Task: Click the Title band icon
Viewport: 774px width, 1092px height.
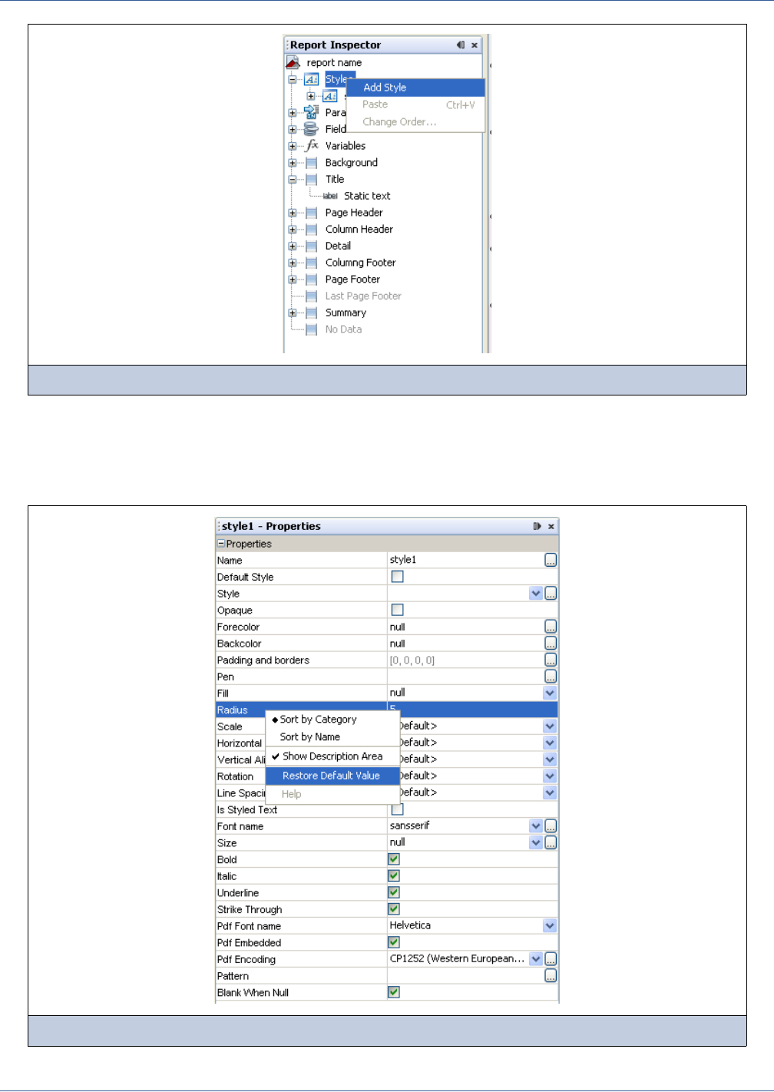Action: [x=312, y=180]
